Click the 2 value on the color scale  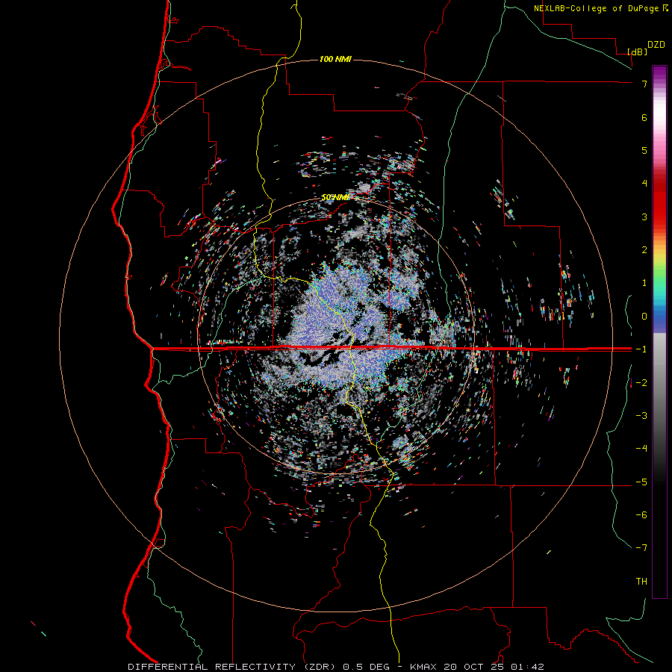pyautogui.click(x=644, y=250)
